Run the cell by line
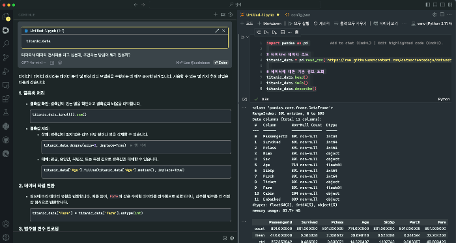456x243 pixels. coord(259,32)
